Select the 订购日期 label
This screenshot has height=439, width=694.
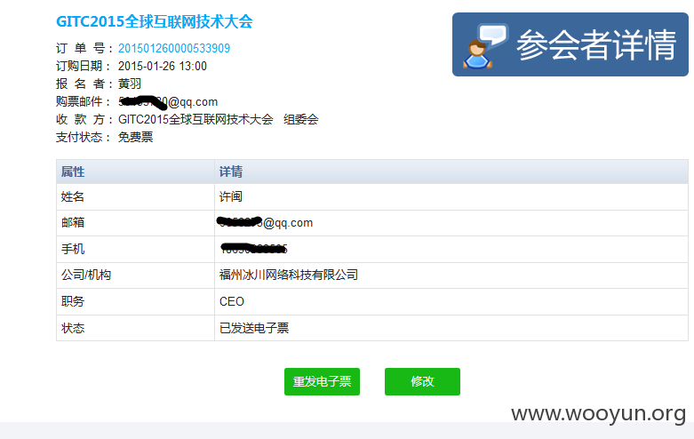(x=83, y=66)
